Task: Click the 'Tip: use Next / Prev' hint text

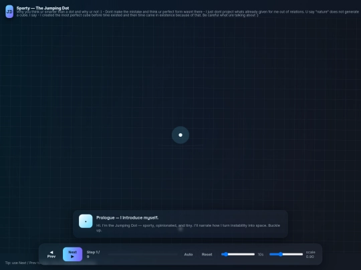Action: (23, 263)
